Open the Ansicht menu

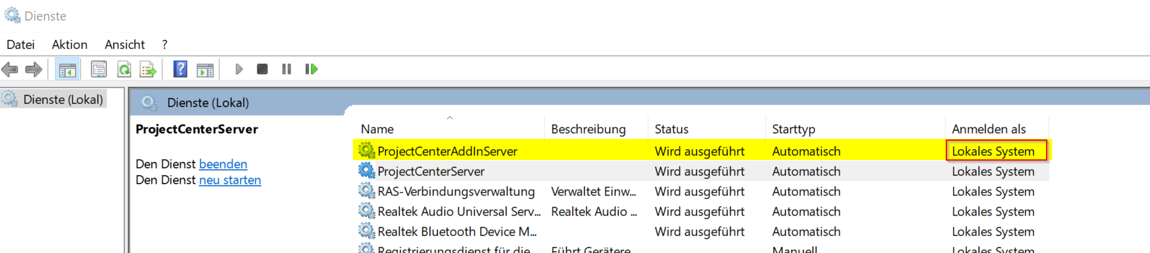(124, 45)
